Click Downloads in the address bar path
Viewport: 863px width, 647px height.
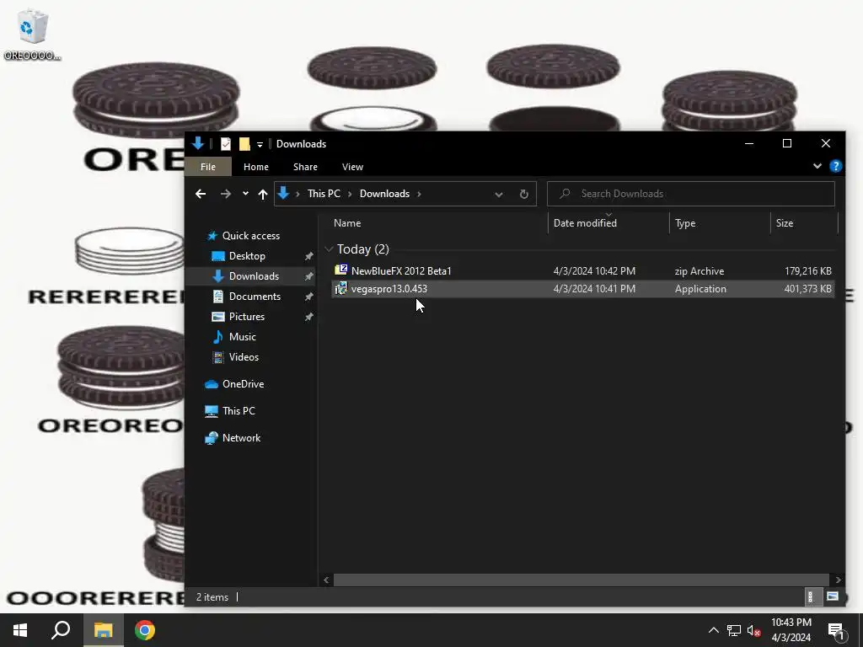384,194
